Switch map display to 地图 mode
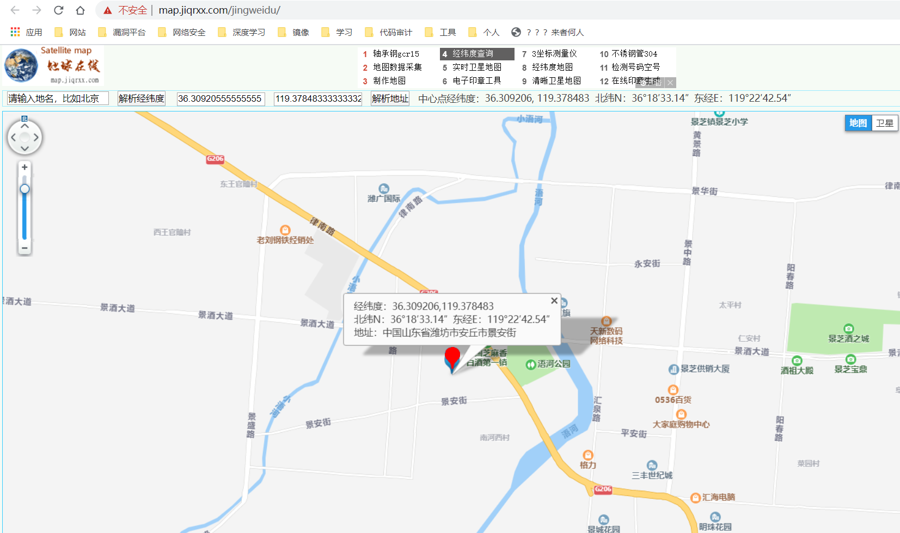 (x=858, y=123)
